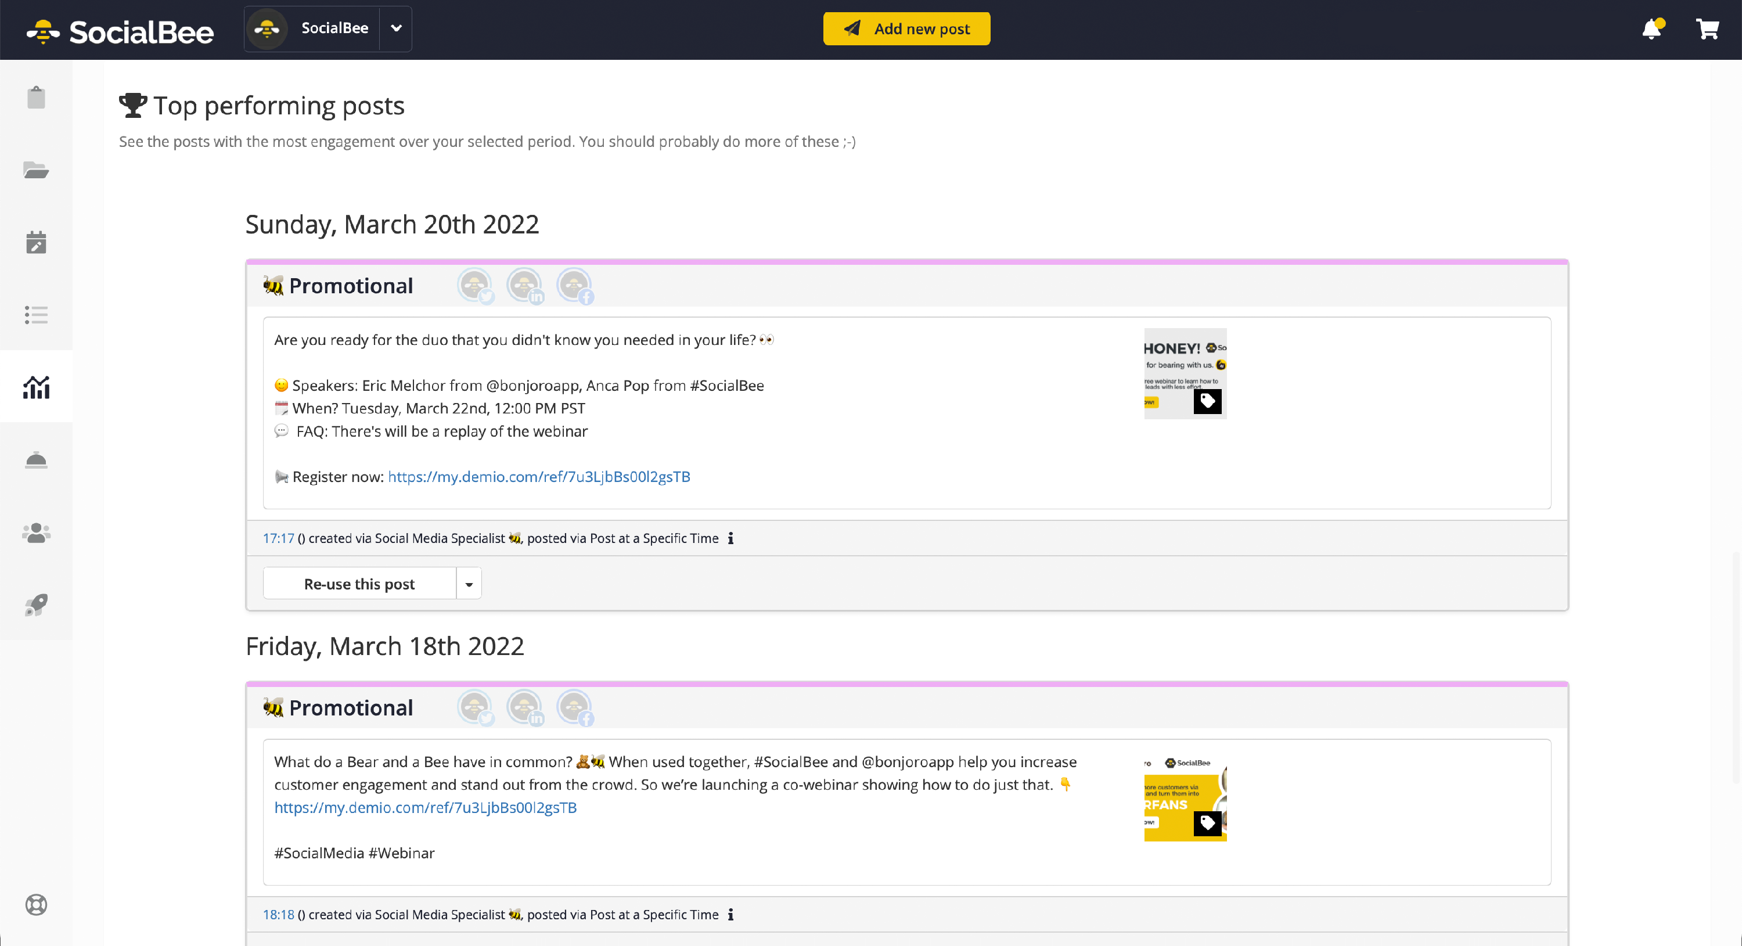This screenshot has width=1742, height=946.
Task: Open demio link in March 18th post
Action: [x=426, y=807]
